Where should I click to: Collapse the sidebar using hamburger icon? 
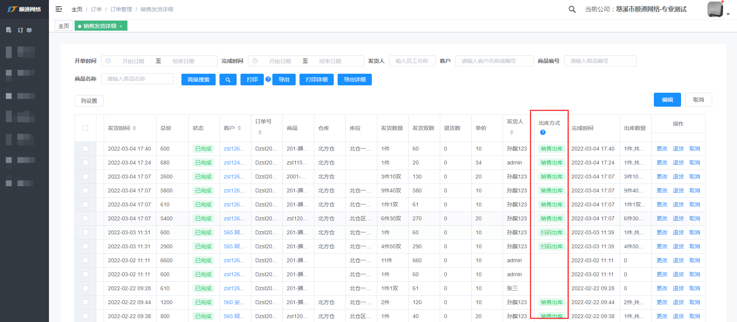(59, 9)
